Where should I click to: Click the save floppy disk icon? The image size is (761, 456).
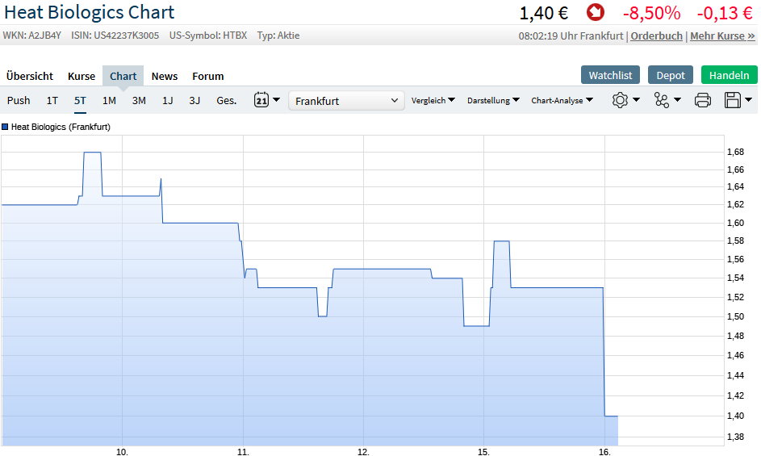click(x=733, y=100)
